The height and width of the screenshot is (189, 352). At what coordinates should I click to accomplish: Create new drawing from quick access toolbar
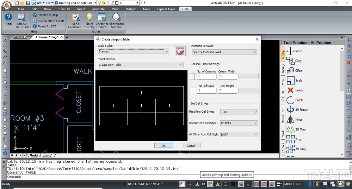click(x=17, y=3)
